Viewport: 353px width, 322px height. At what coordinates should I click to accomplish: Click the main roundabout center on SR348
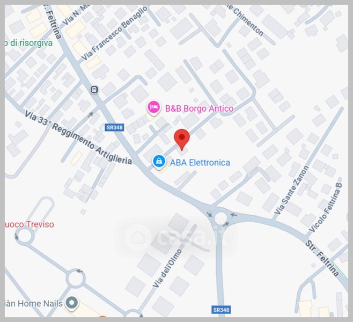(x=220, y=218)
